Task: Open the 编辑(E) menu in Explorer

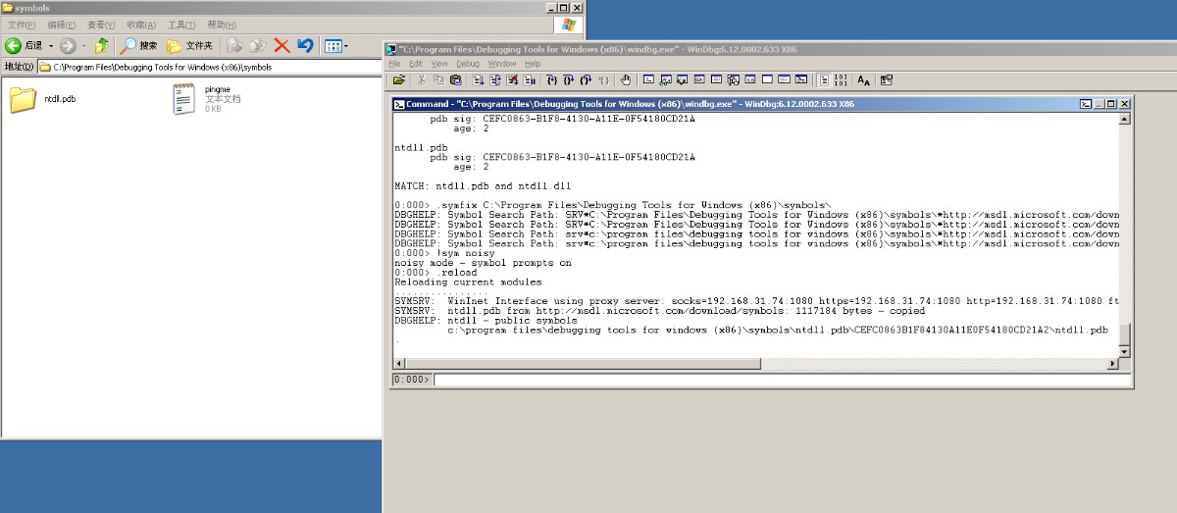Action: [x=63, y=25]
